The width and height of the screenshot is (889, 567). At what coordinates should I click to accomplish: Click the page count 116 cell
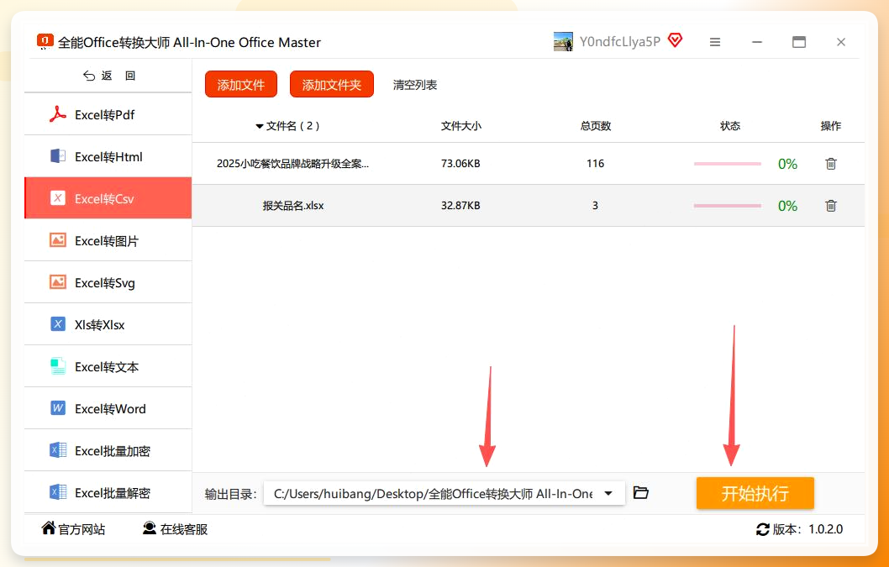[595, 163]
